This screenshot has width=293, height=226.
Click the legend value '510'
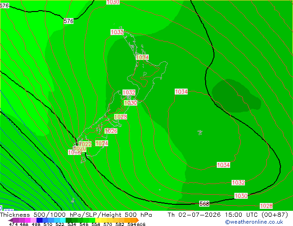(x=48, y=224)
